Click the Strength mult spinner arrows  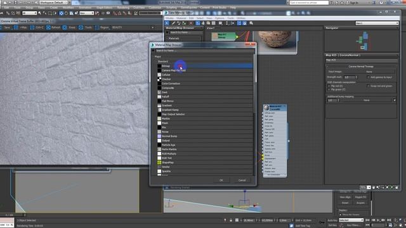(357, 77)
